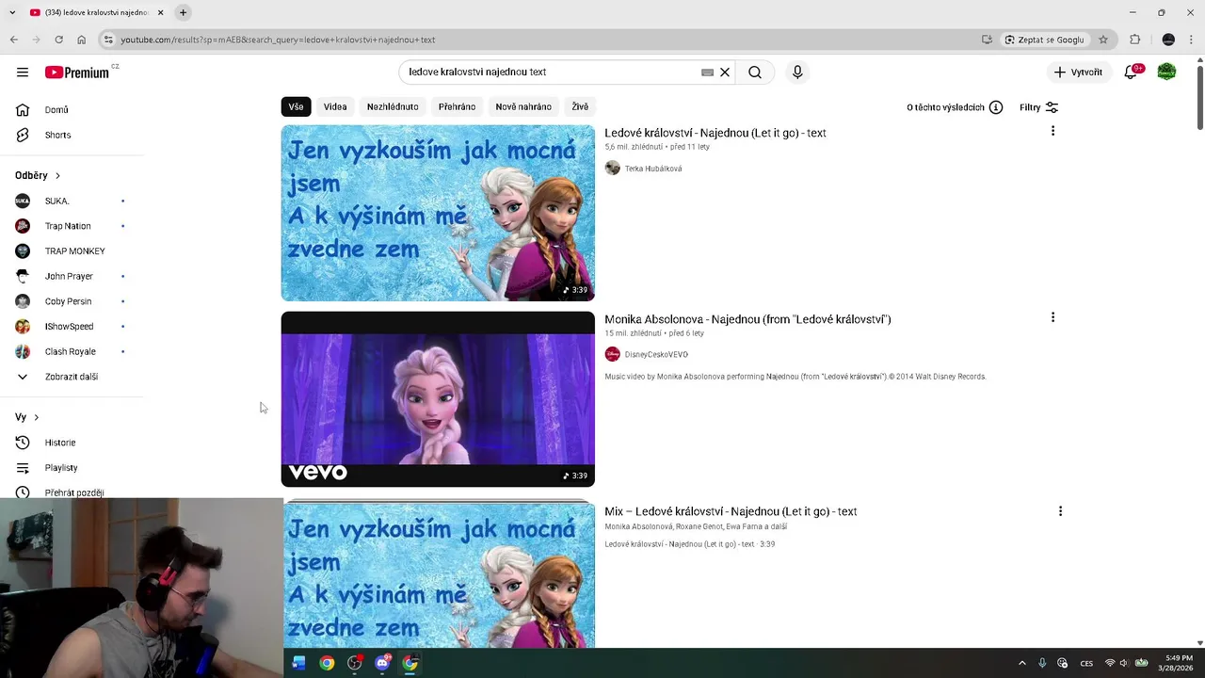This screenshot has height=678, width=1205.
Task: Open the notifications bell
Action: (x=1132, y=73)
